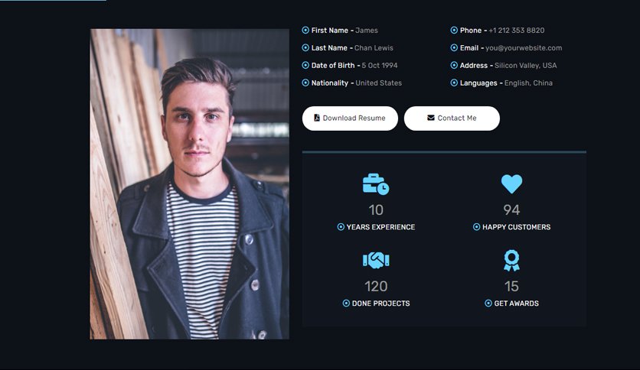Click the PDF file icon in Download Resume
This screenshot has width=640, height=370.
pos(317,118)
